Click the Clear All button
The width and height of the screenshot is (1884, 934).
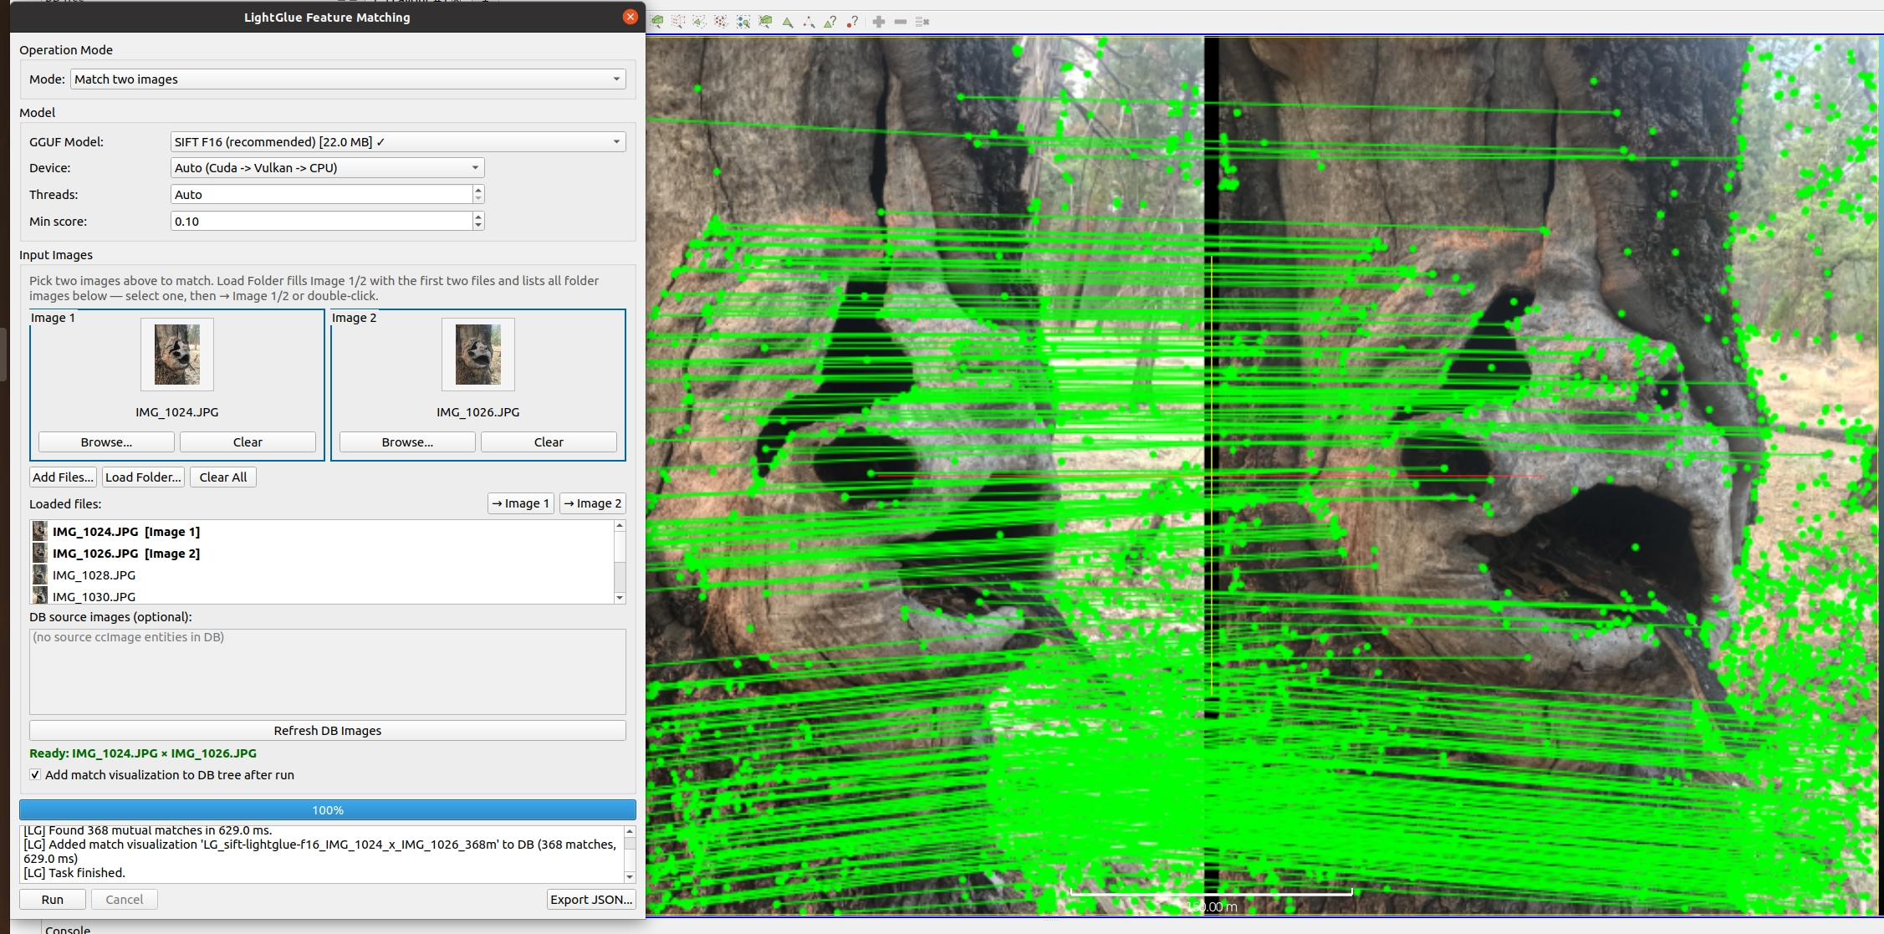223,477
